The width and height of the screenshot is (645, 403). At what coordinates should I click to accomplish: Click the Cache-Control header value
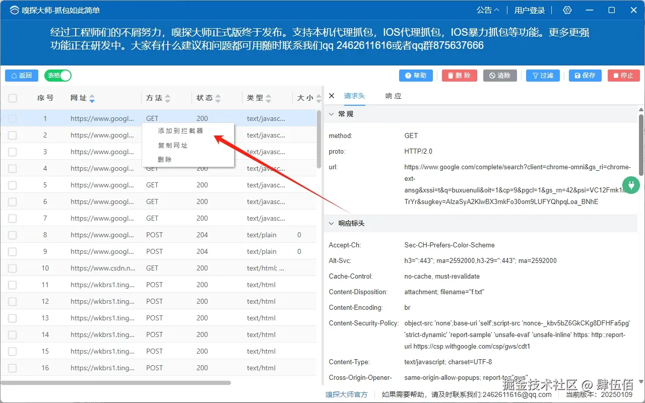442,277
